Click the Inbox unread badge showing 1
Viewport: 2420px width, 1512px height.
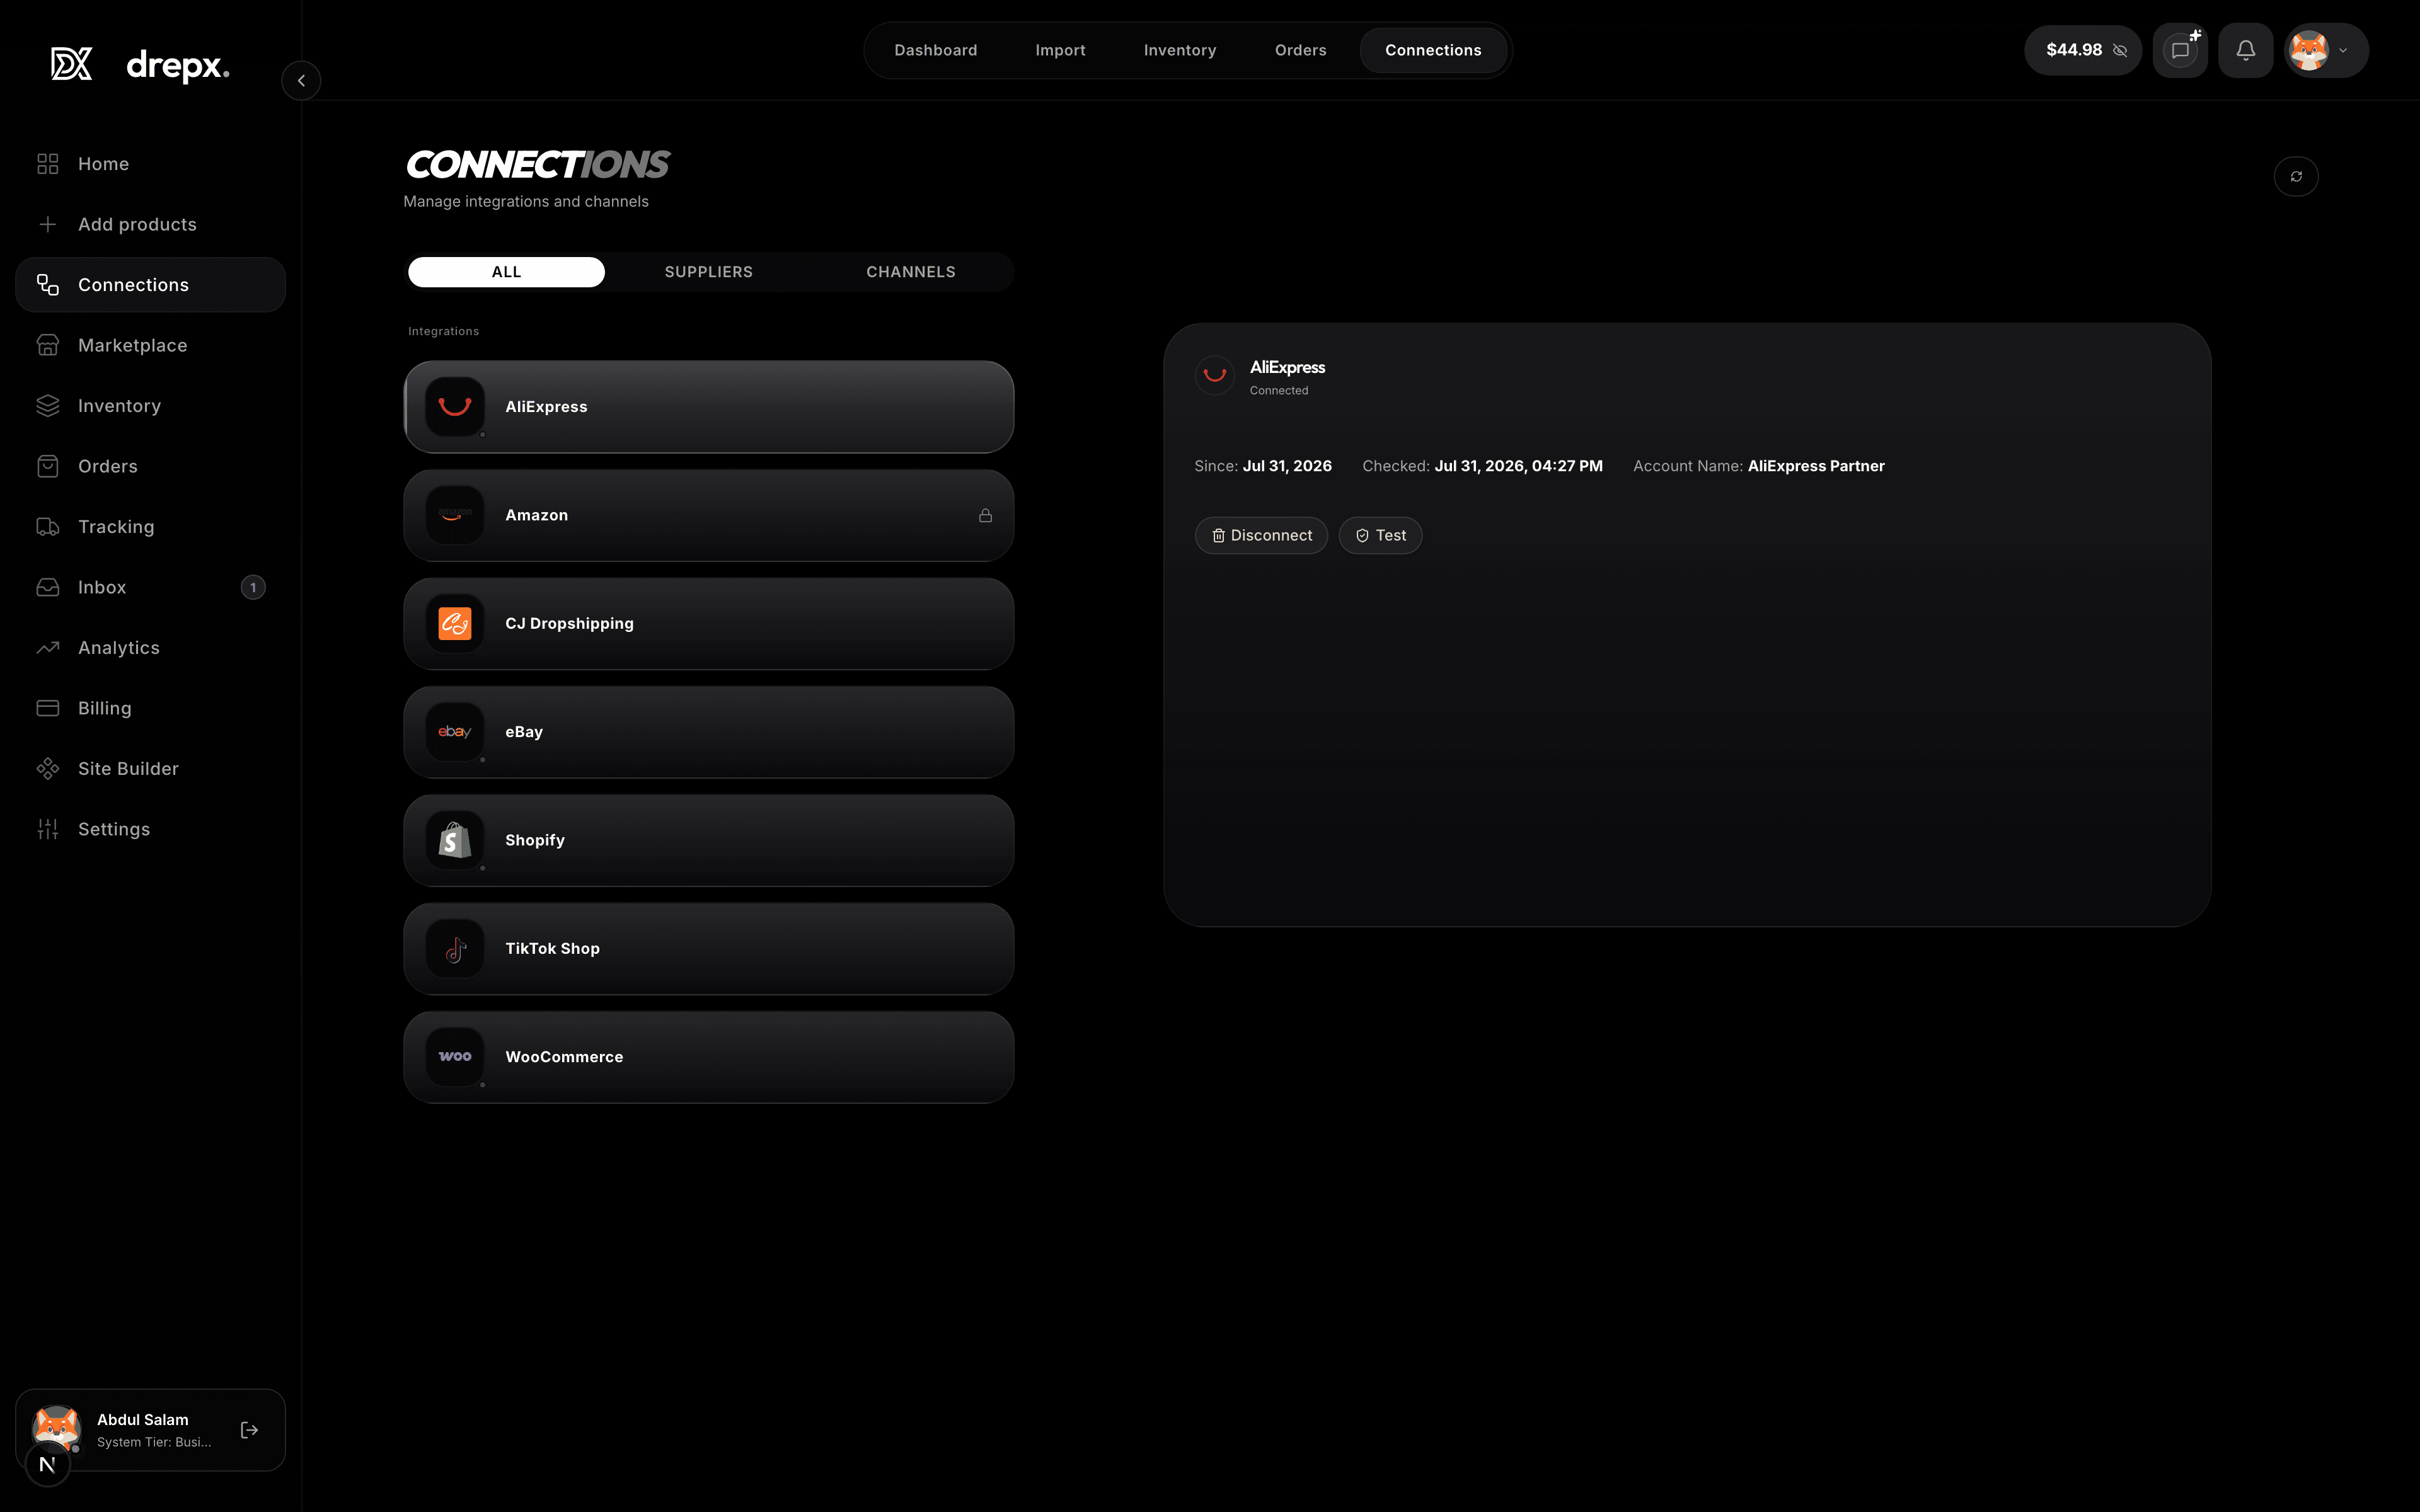click(253, 587)
